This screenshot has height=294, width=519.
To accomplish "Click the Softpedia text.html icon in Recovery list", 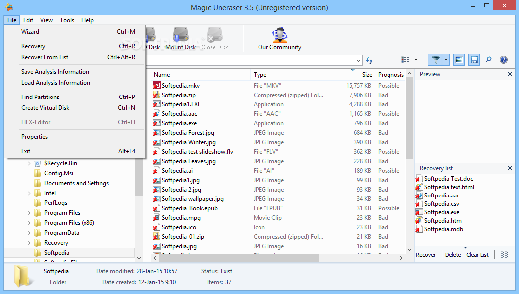I will (419, 187).
